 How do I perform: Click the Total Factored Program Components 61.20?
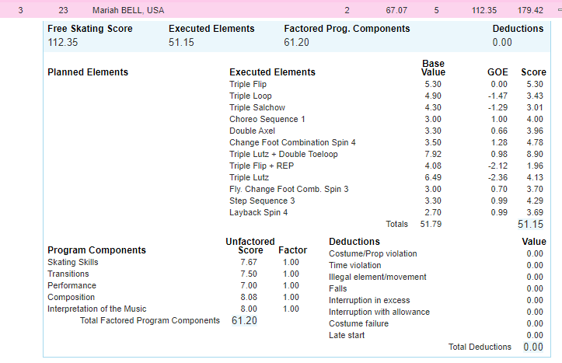pyautogui.click(x=244, y=320)
